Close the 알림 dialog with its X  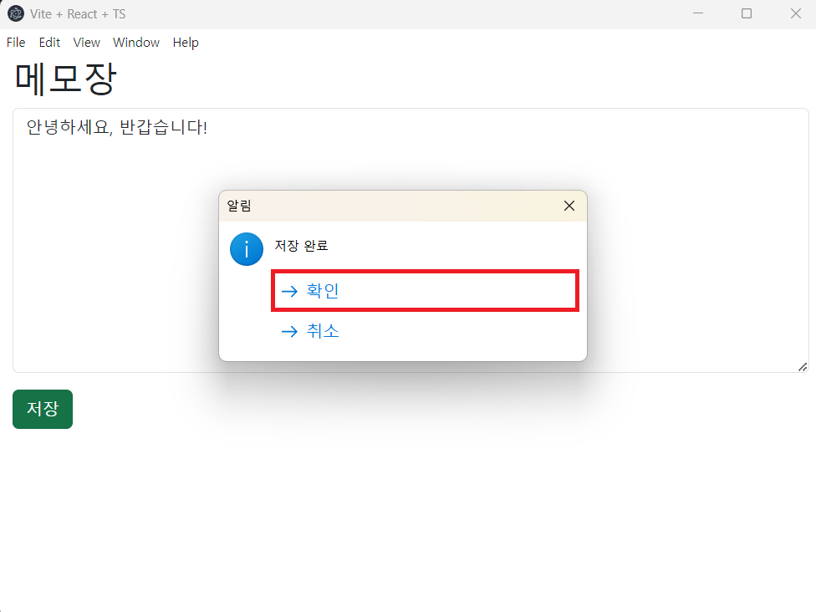(x=569, y=206)
